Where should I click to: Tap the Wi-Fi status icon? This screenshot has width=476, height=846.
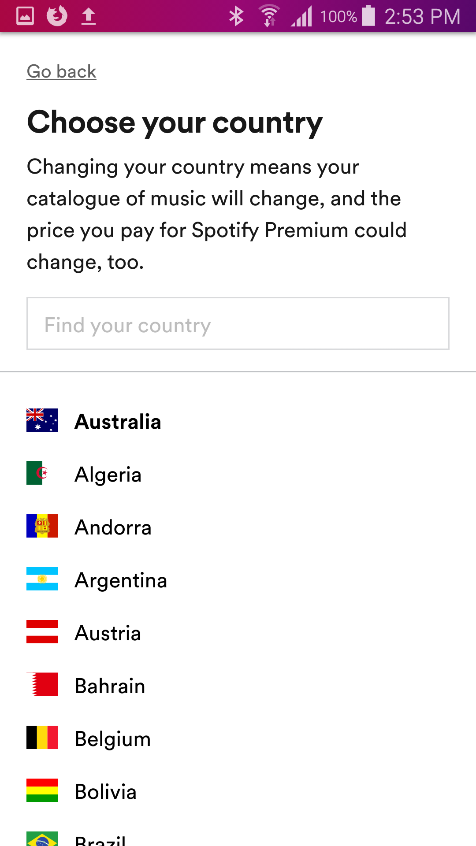269,16
